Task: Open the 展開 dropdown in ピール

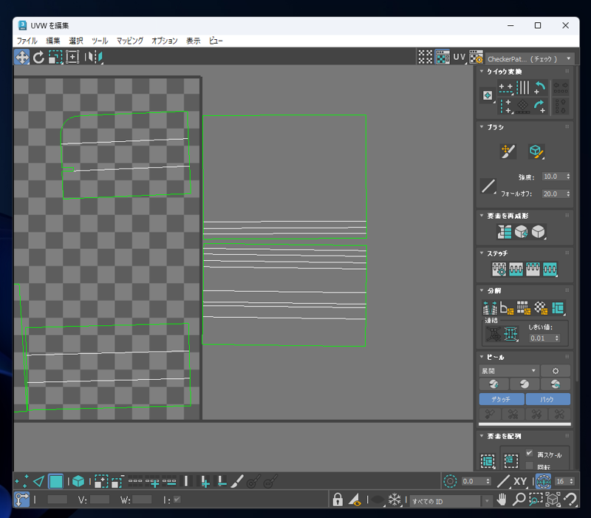Action: [x=509, y=371]
